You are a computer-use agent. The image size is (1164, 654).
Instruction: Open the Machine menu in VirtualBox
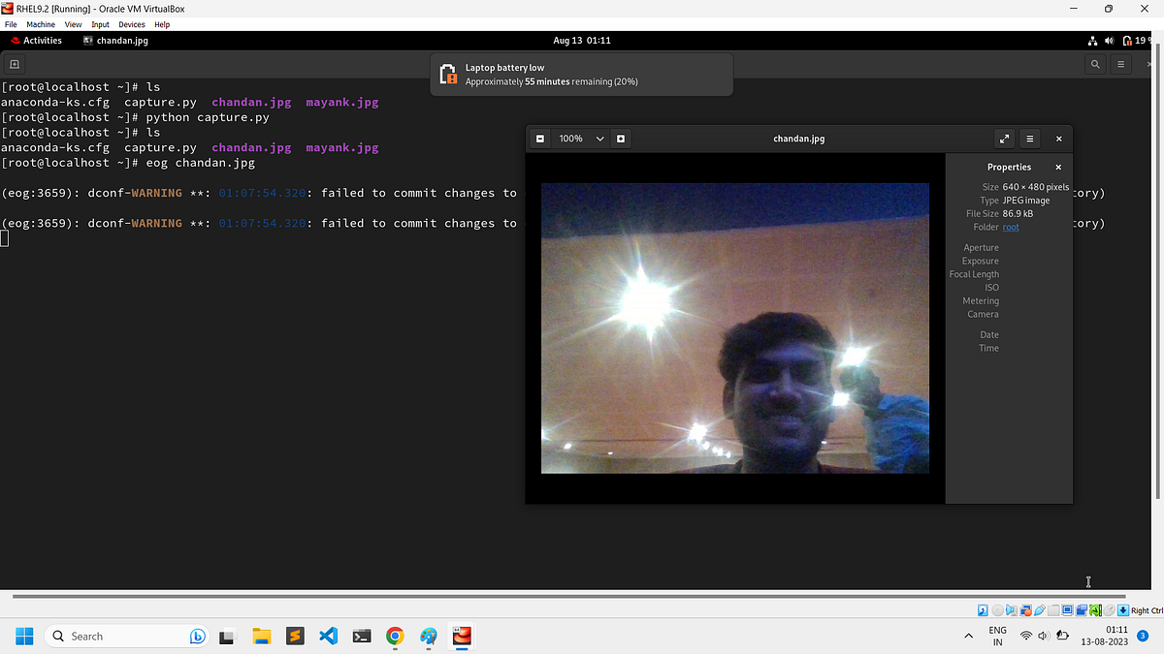[41, 24]
